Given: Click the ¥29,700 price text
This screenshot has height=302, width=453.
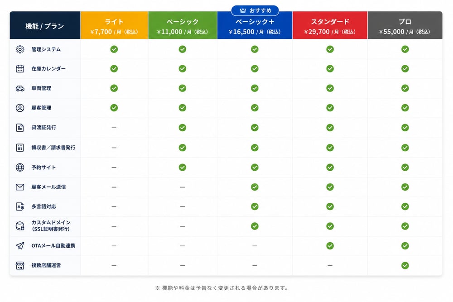Looking at the screenshot, I should (317, 32).
